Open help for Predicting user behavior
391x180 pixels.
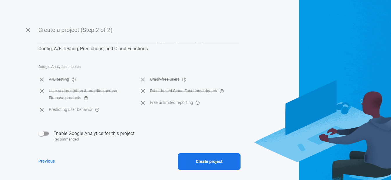coord(97,110)
